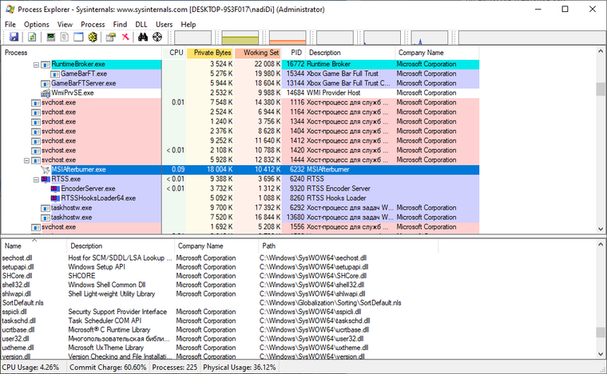Sort by Private Bytes column header
This screenshot has width=607, height=374.
(210, 53)
